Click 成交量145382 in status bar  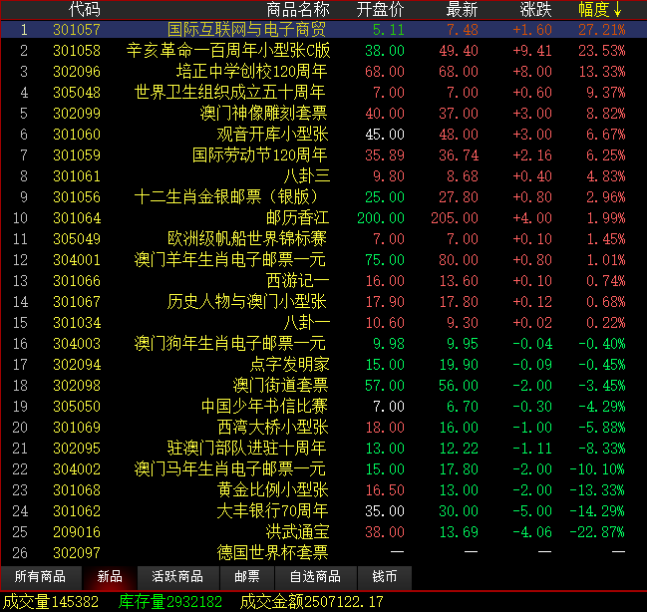coord(51,602)
